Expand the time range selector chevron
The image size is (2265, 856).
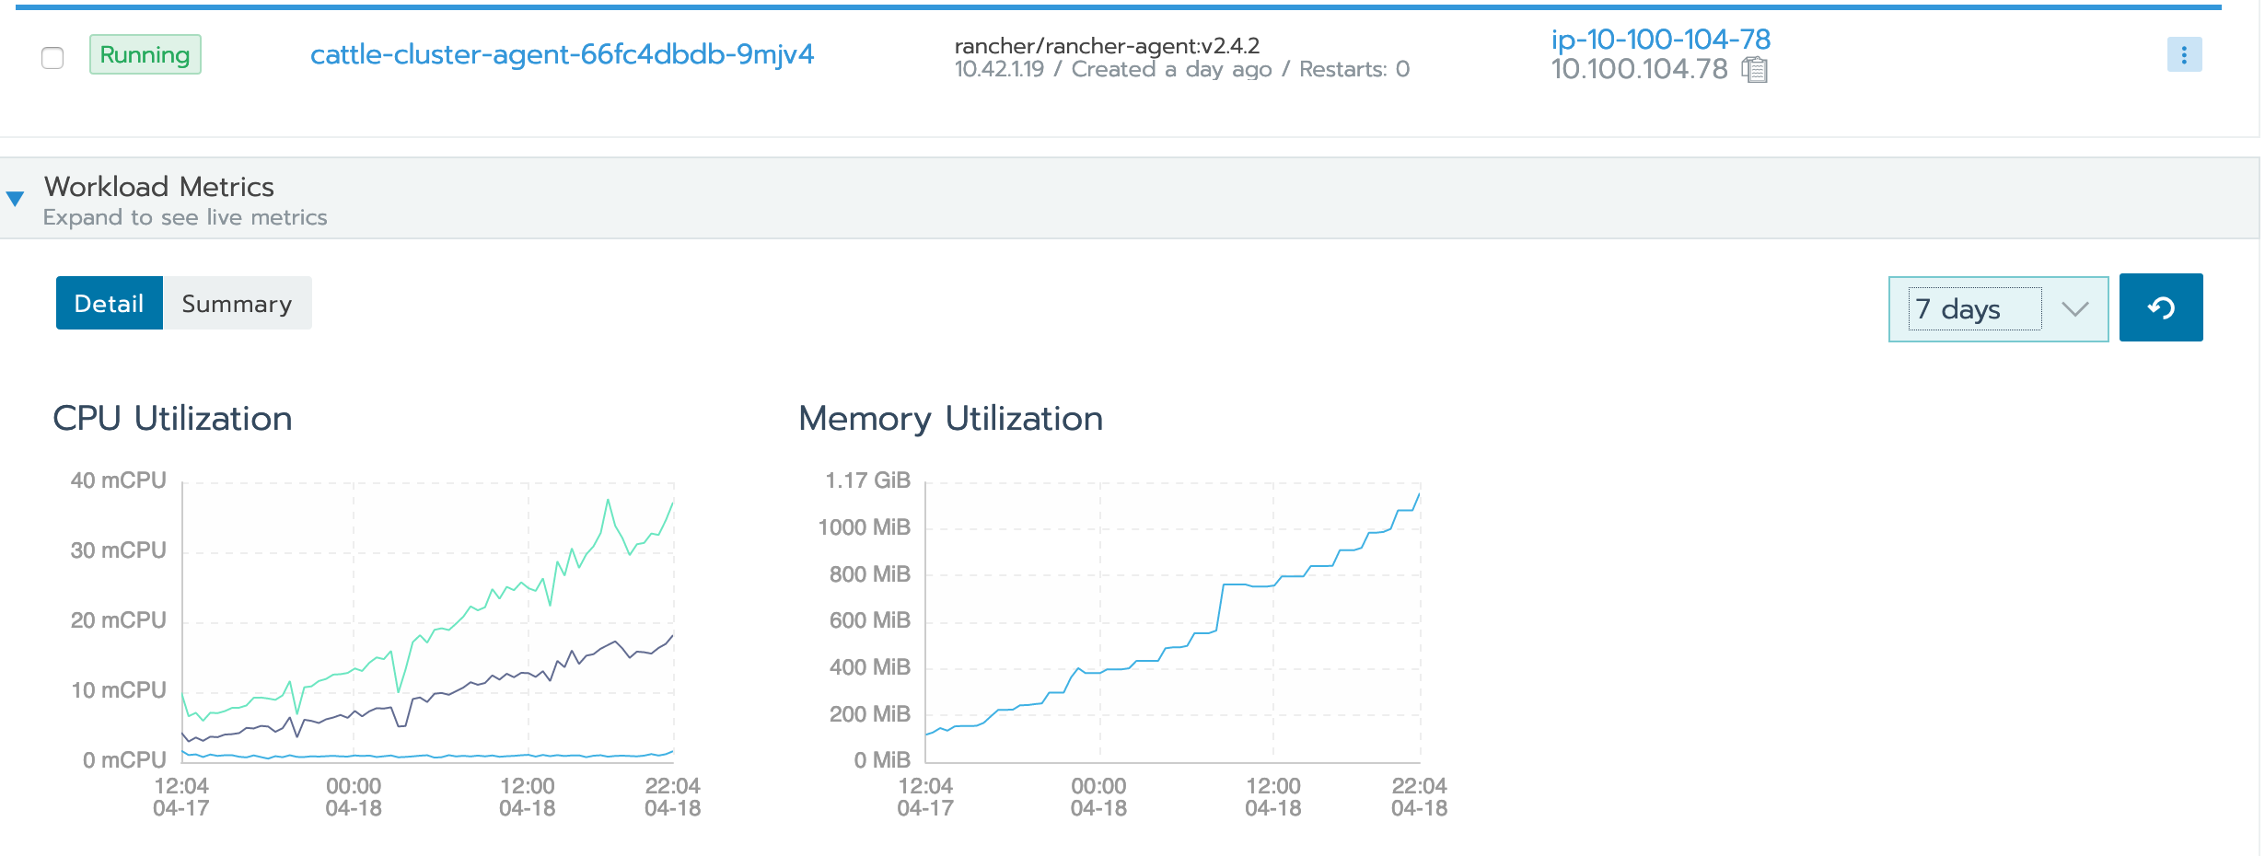click(2075, 310)
